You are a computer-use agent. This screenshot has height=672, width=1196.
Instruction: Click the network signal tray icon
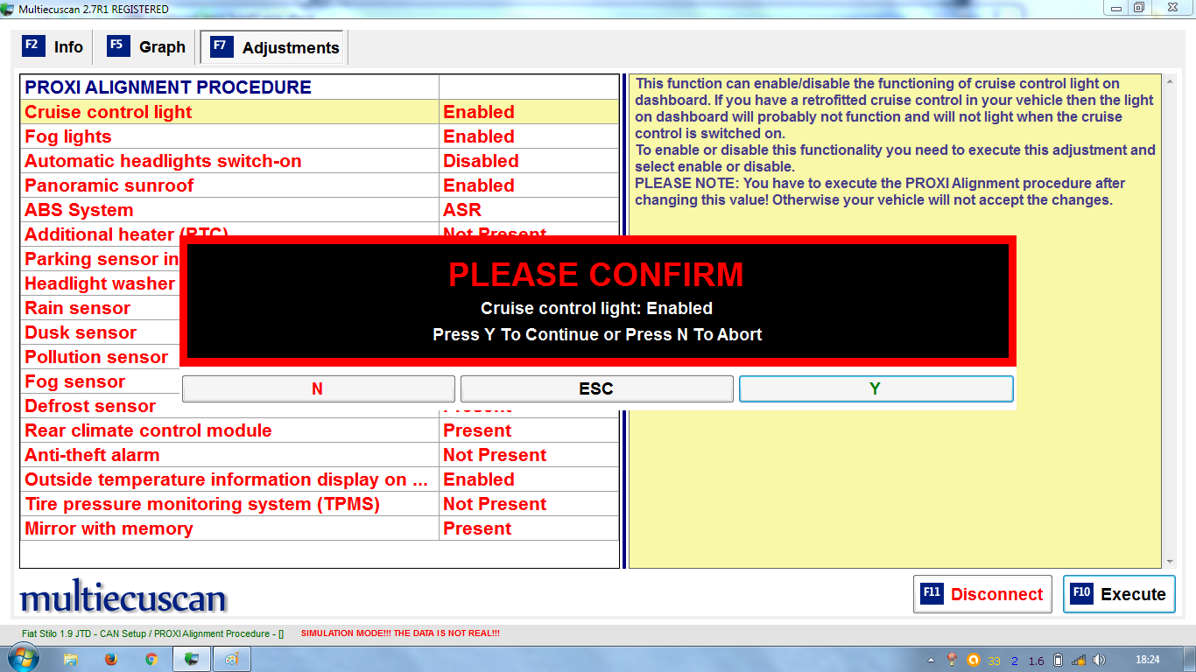pyautogui.click(x=1079, y=660)
